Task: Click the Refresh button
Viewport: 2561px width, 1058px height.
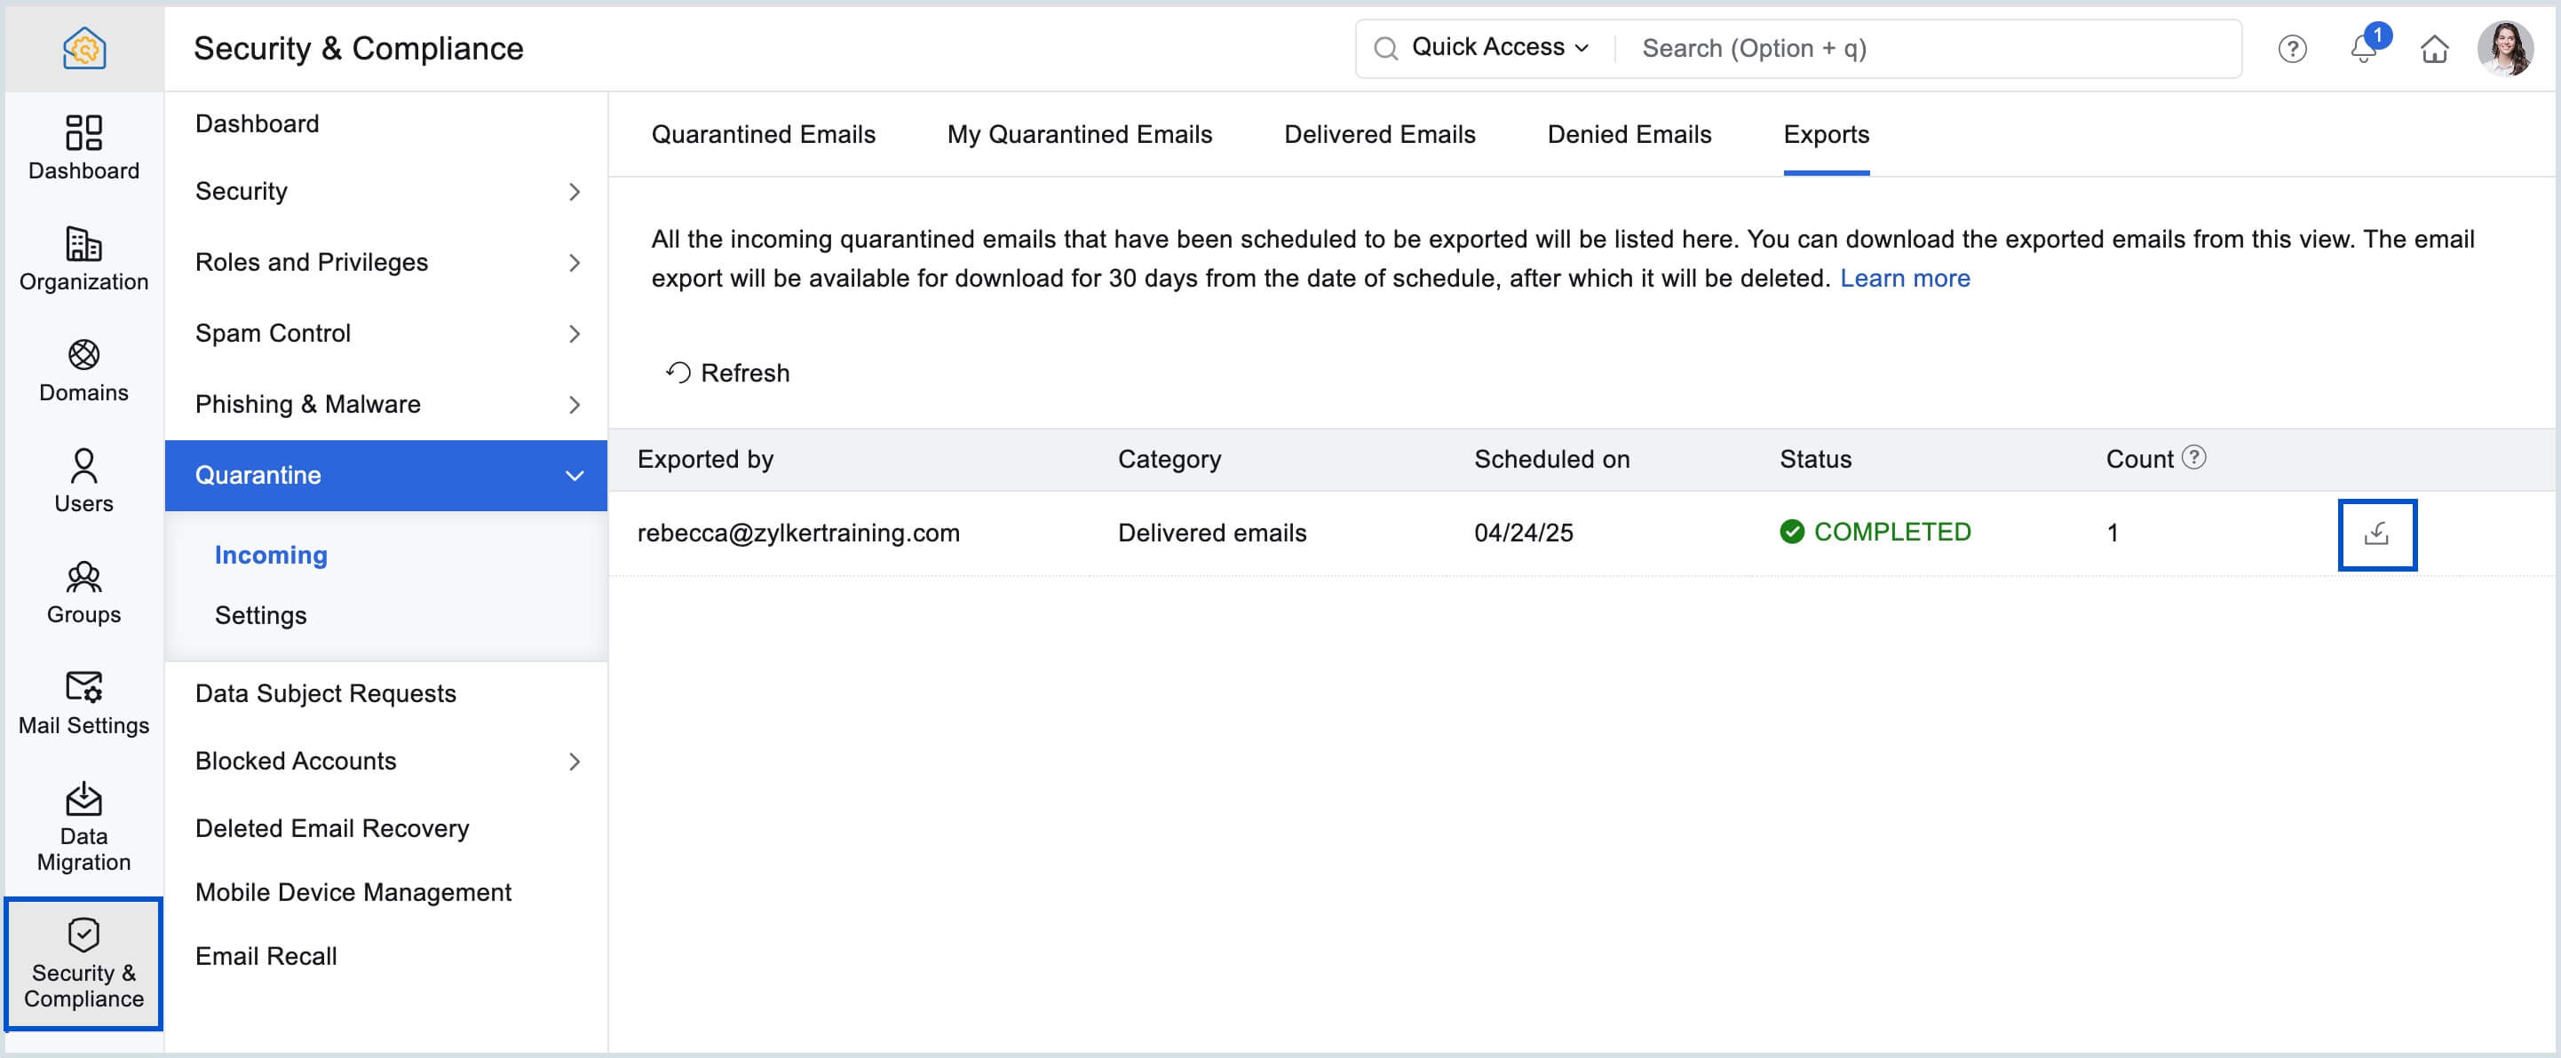Action: tap(728, 373)
